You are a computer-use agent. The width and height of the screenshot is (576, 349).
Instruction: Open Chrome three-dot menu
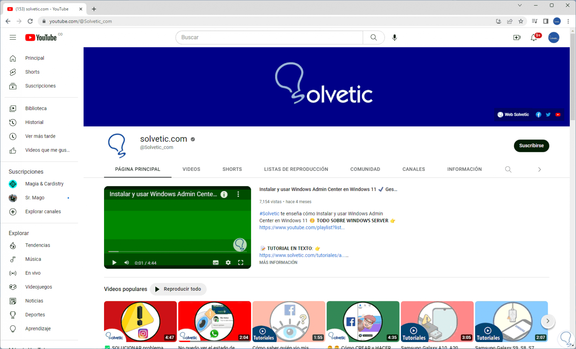click(x=568, y=21)
